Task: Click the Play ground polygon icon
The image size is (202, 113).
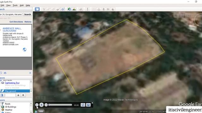Action: 3,91
